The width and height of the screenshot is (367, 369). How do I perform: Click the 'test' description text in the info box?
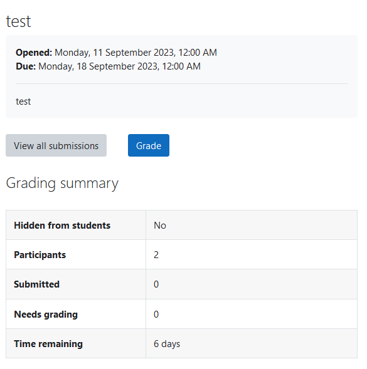[23, 101]
